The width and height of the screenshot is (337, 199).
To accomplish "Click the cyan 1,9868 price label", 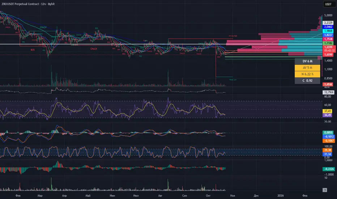I will pos(328,31).
